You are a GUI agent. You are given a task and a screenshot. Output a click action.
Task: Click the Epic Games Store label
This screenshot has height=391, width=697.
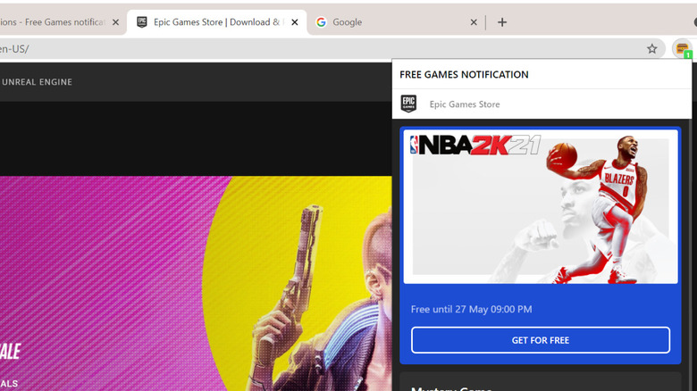tap(465, 104)
